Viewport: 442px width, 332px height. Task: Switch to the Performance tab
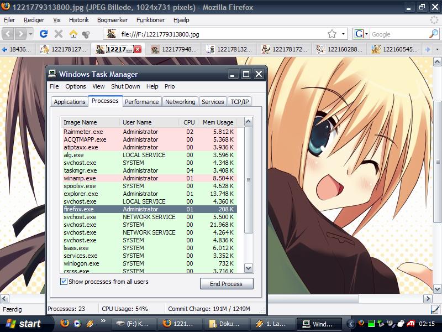pyautogui.click(x=141, y=102)
